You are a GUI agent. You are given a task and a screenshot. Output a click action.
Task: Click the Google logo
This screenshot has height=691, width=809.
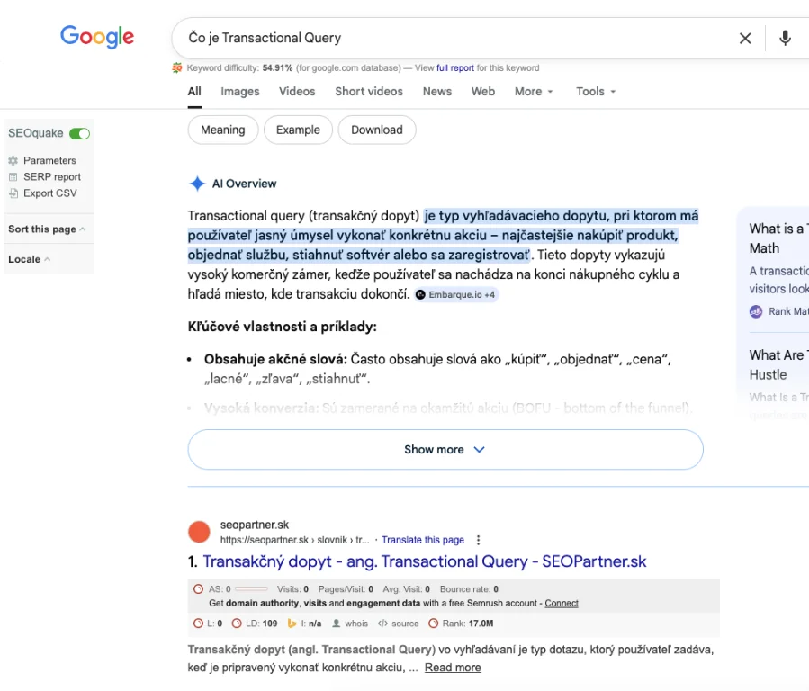click(97, 37)
